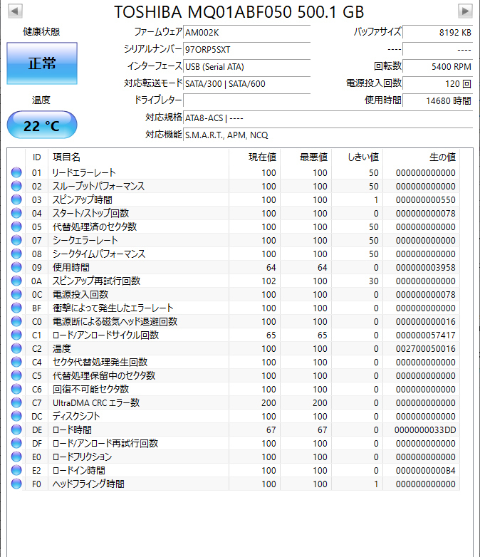Click the 項目名 column header
This screenshot has width=480, height=557.
pyautogui.click(x=139, y=157)
